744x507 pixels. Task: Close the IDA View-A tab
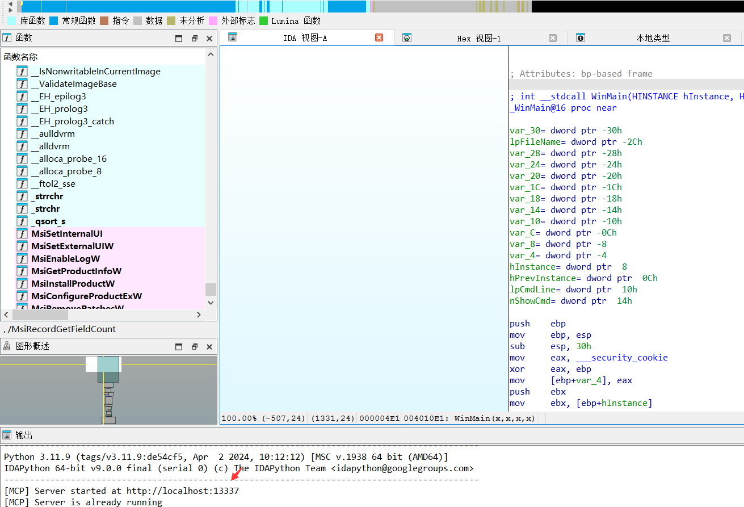pyautogui.click(x=379, y=38)
